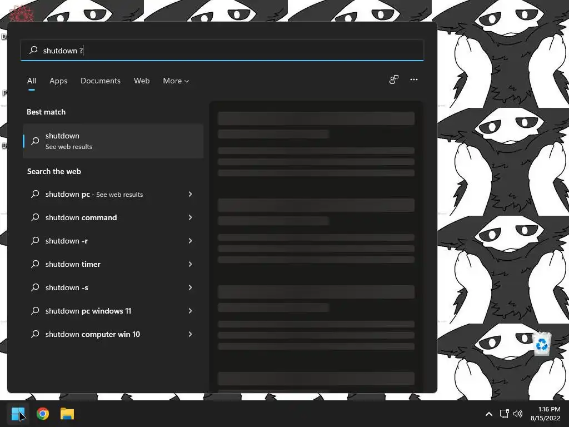Open the network status tray icon
The height and width of the screenshot is (427, 569).
coord(504,414)
